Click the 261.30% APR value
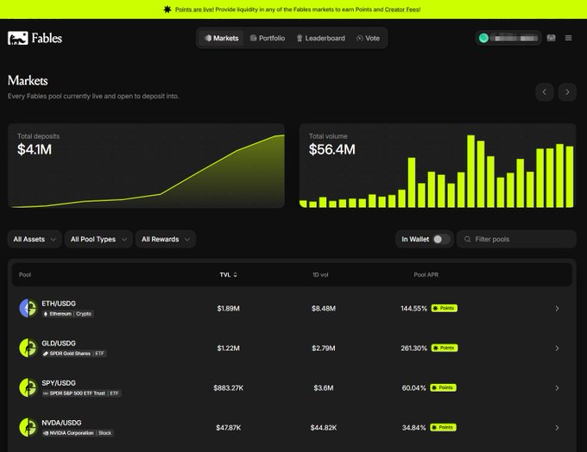587x452 pixels. coord(413,348)
